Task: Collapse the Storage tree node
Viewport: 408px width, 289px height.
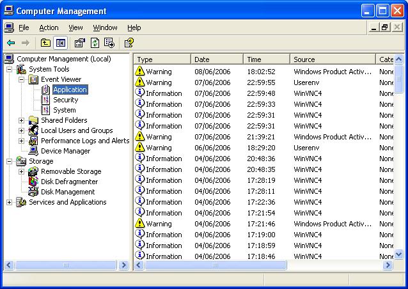Action: tap(9, 161)
